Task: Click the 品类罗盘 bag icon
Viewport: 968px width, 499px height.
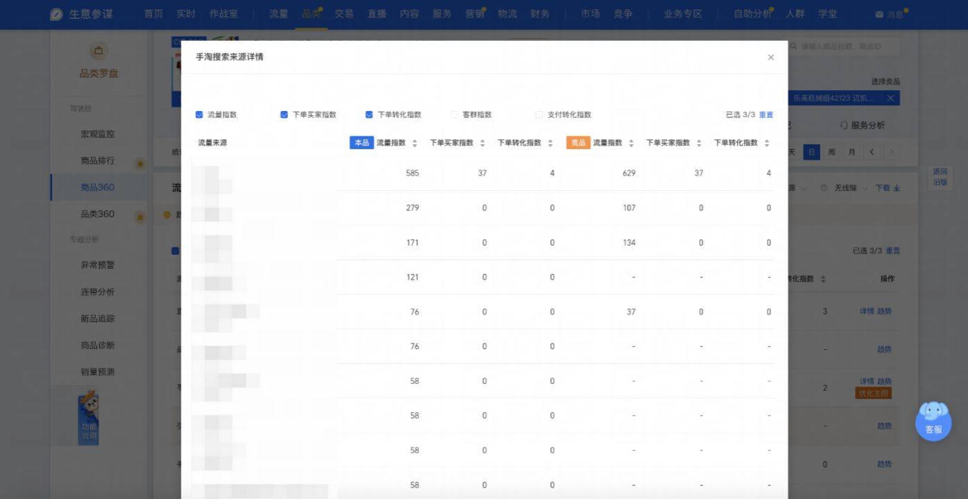Action: pyautogui.click(x=99, y=50)
